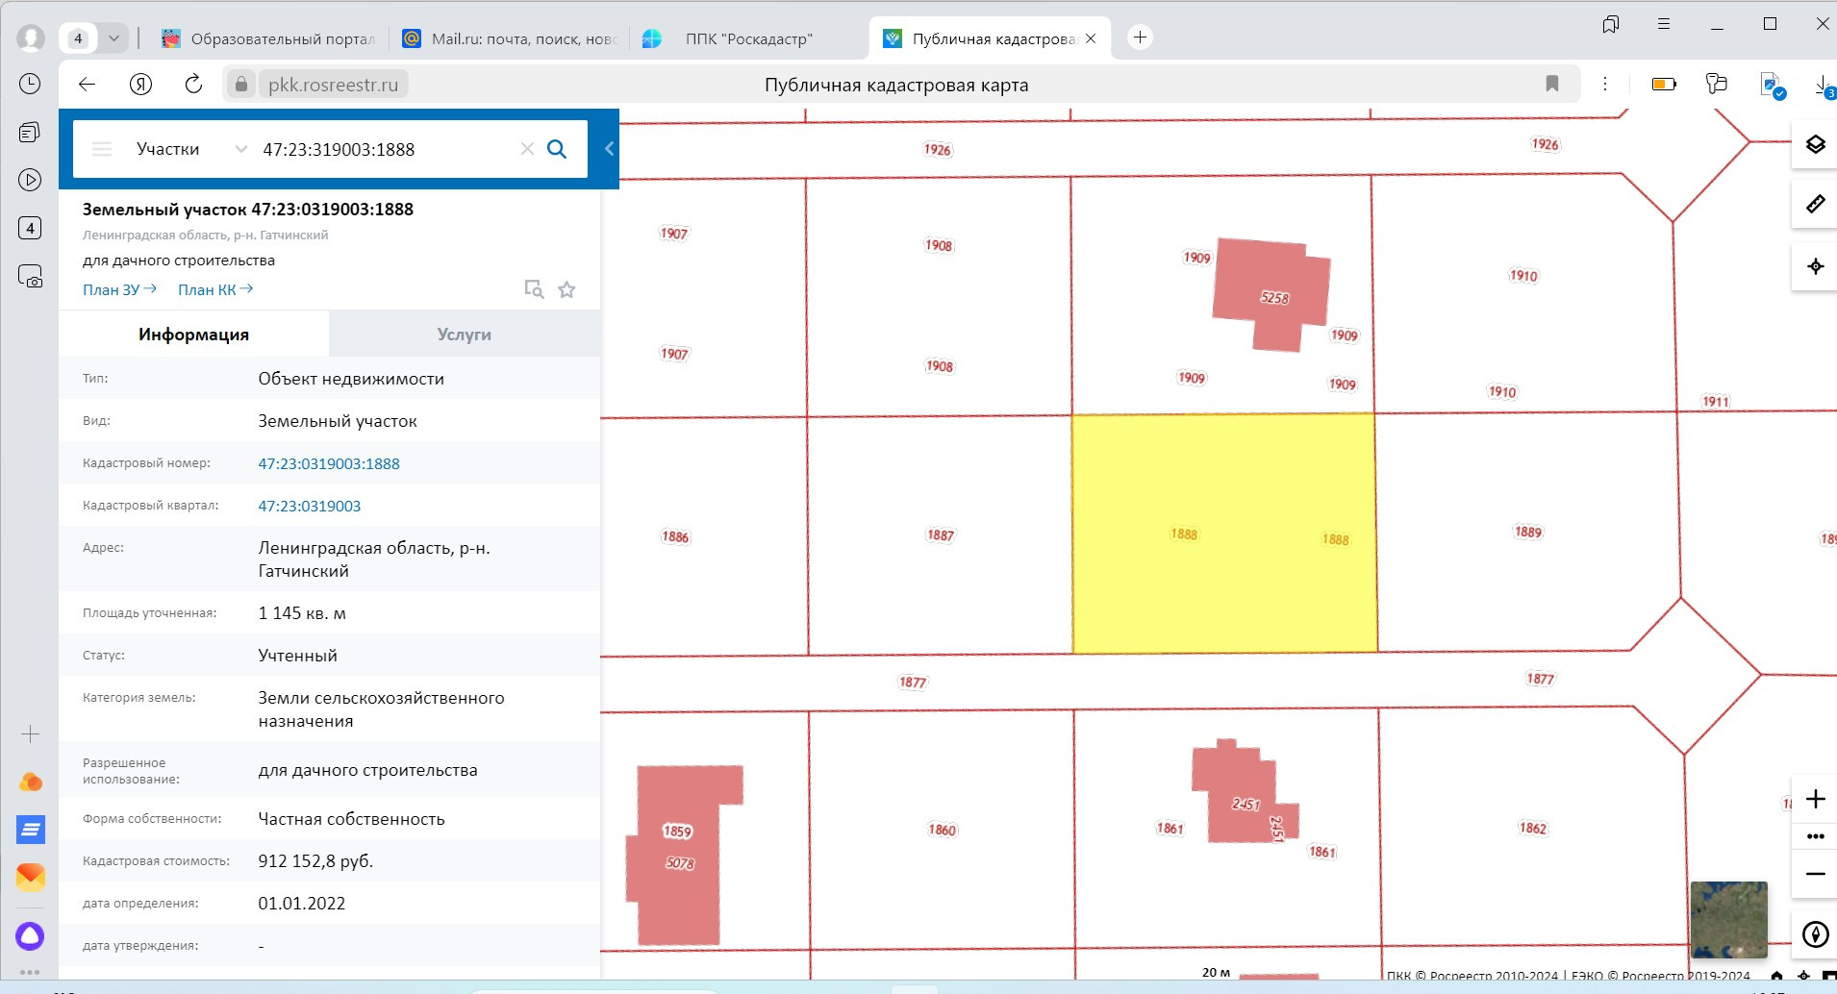Image resolution: width=1837 pixels, height=994 pixels.
Task: Open screenshot tool in sidebar
Action: click(30, 277)
